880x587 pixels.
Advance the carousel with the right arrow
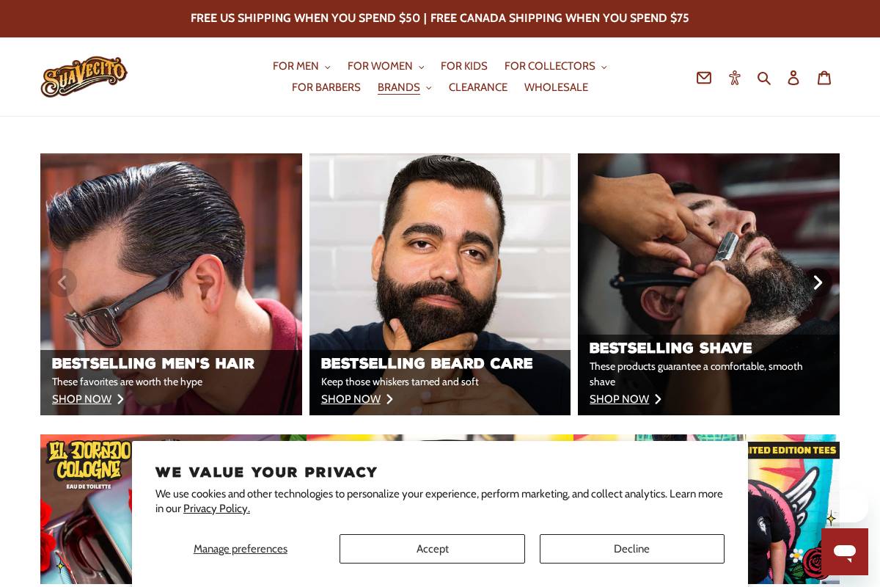[x=817, y=282]
